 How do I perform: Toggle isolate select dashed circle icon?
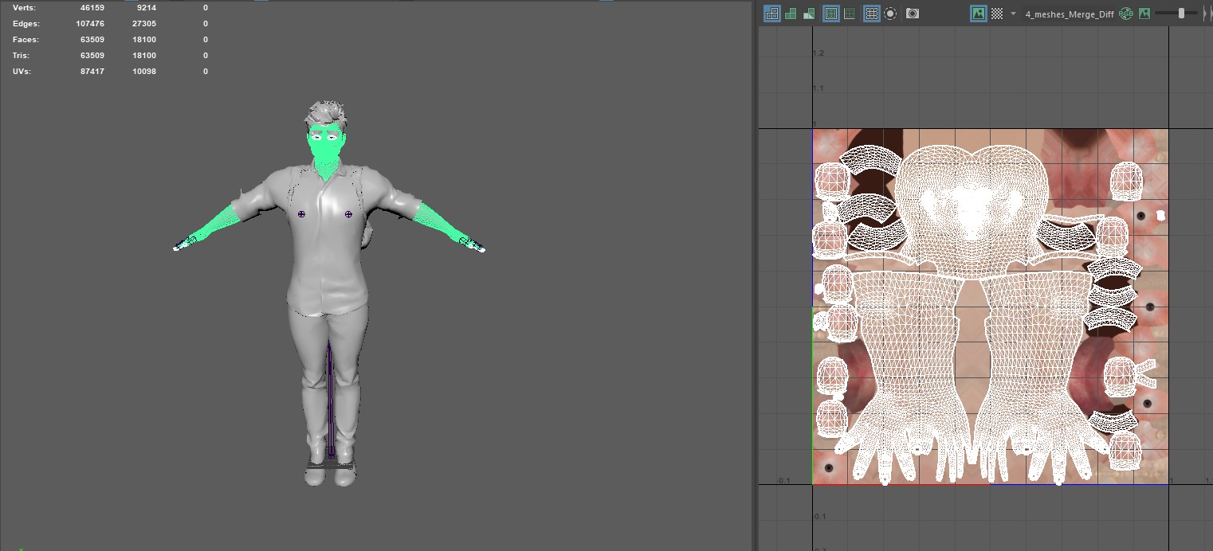pos(890,14)
